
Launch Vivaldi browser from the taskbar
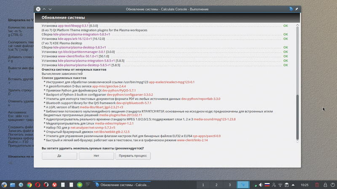point(54,185)
